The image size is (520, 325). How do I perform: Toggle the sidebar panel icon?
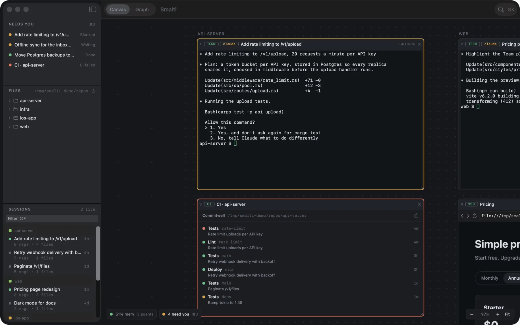(92, 10)
